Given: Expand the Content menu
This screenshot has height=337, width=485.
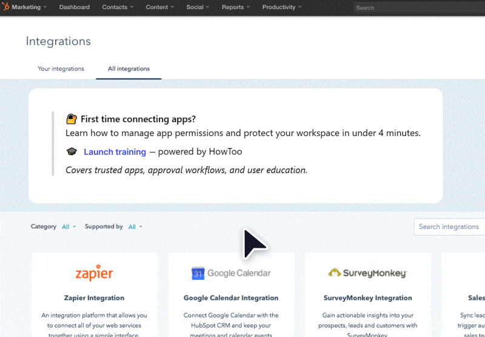Looking at the screenshot, I should (x=159, y=7).
